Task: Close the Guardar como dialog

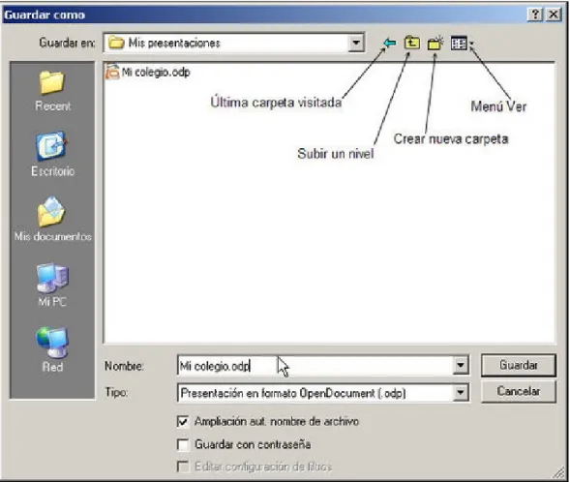Action: pos(554,15)
